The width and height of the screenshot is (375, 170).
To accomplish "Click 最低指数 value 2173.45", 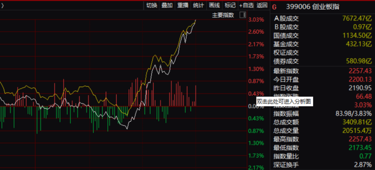I will (x=360, y=147).
